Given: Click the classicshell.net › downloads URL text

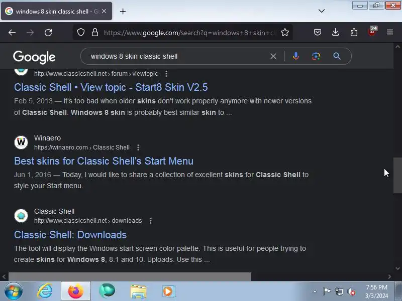Looking at the screenshot, I should (88, 221).
